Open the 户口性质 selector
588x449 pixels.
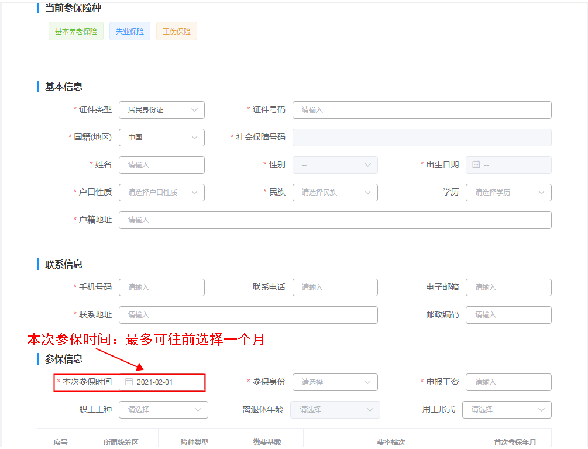point(161,193)
